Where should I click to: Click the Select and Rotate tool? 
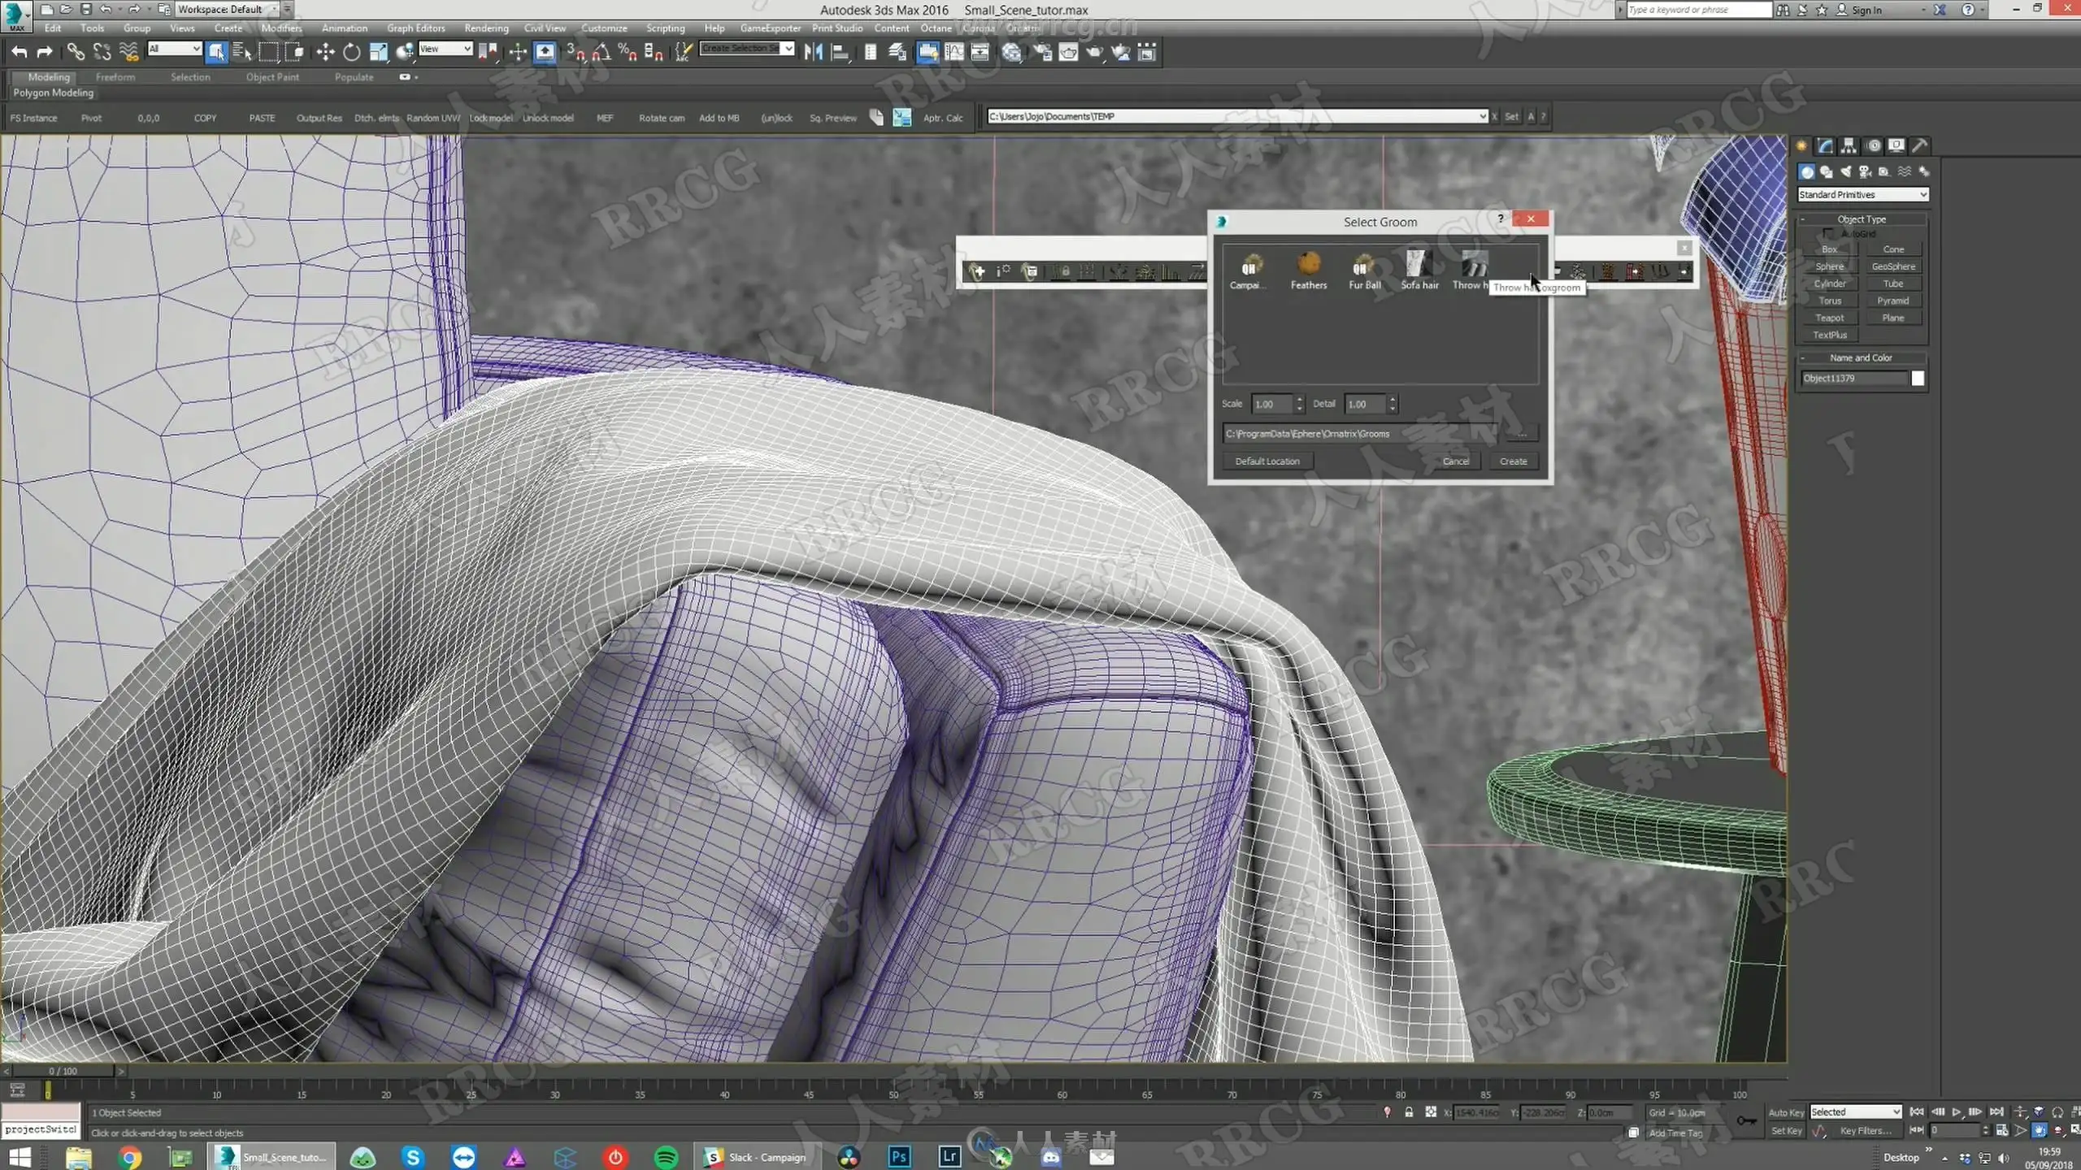coord(351,53)
